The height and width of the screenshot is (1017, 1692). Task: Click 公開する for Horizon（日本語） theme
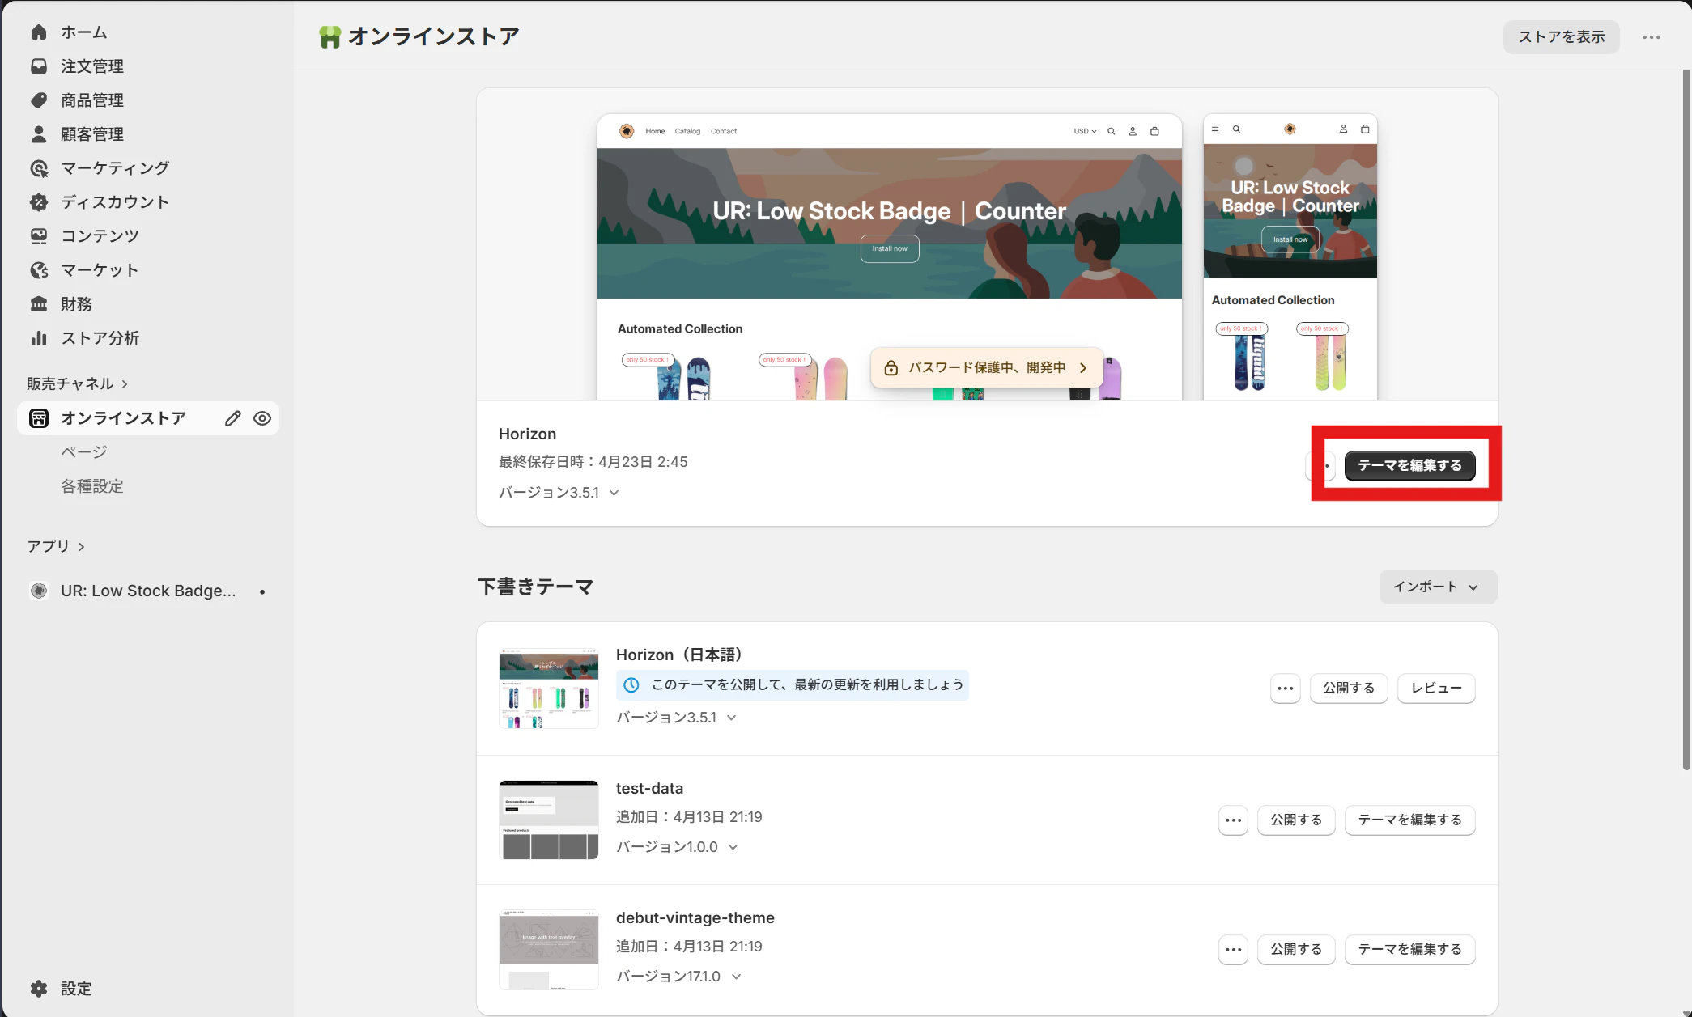(1348, 689)
